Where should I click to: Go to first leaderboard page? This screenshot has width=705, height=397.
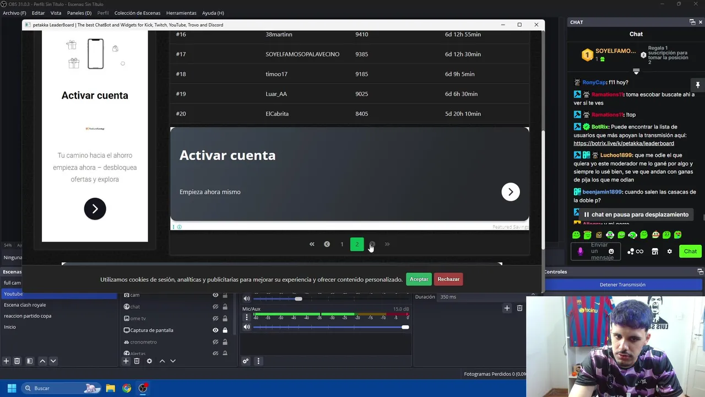click(312, 244)
